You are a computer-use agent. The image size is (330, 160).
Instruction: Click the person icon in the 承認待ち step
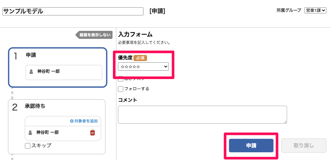pos(30,132)
